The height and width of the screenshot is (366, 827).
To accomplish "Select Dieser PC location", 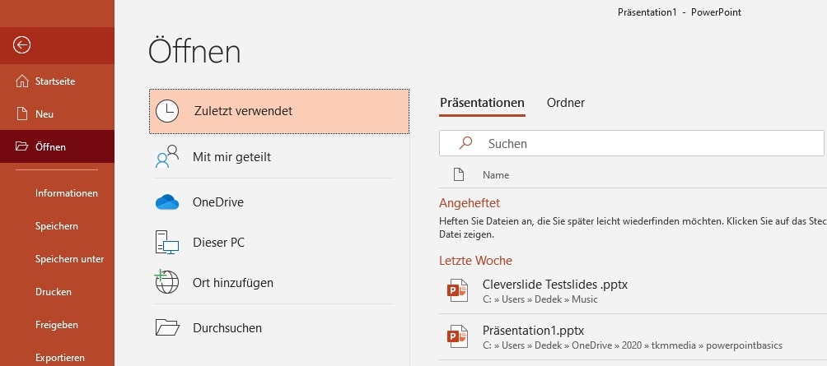I will 273,243.
